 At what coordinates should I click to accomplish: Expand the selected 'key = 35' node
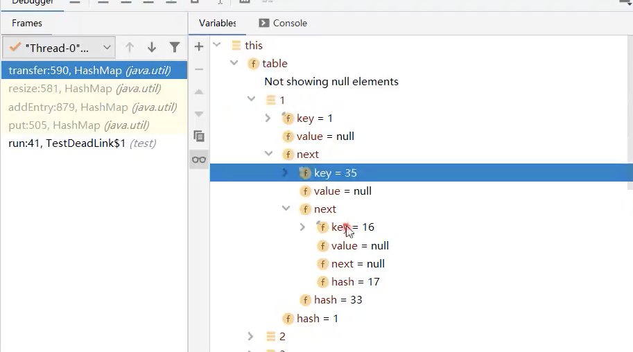click(x=285, y=173)
